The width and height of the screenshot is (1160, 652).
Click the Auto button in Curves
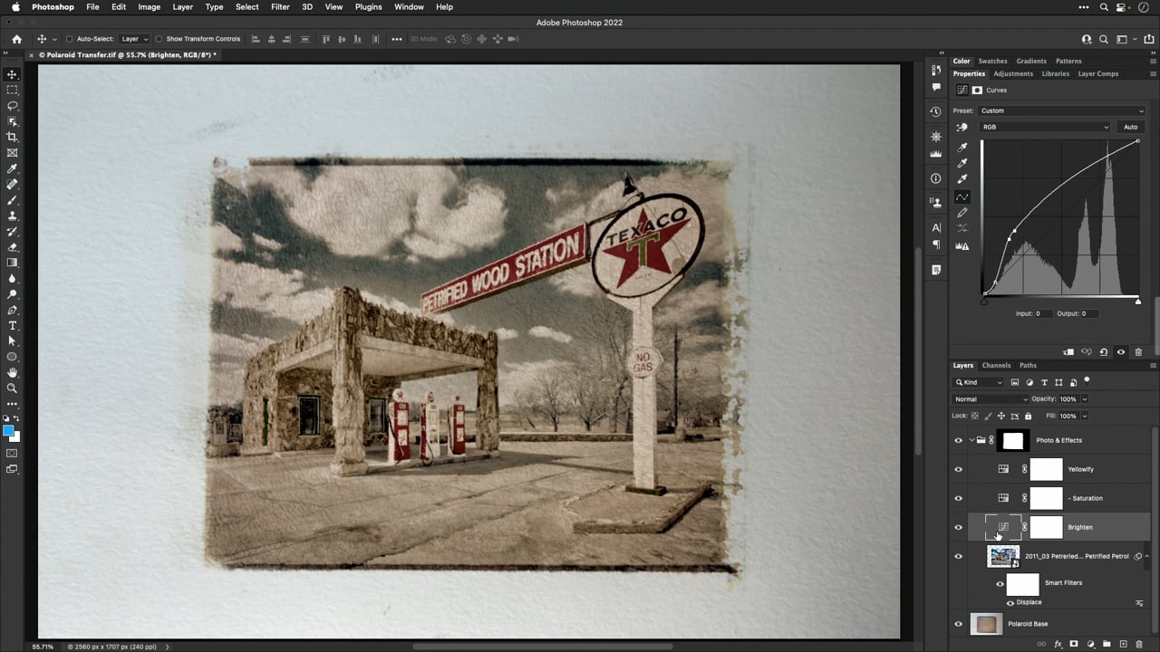click(x=1130, y=127)
